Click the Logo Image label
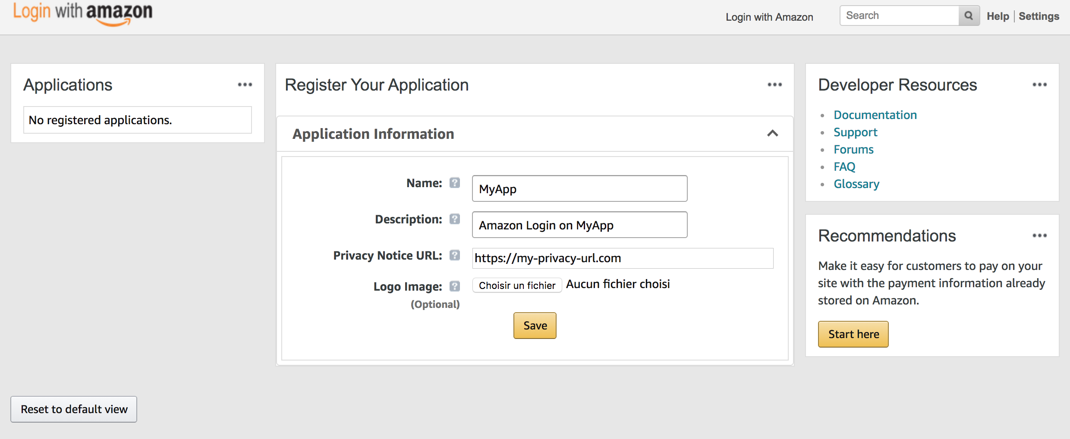 coord(408,287)
